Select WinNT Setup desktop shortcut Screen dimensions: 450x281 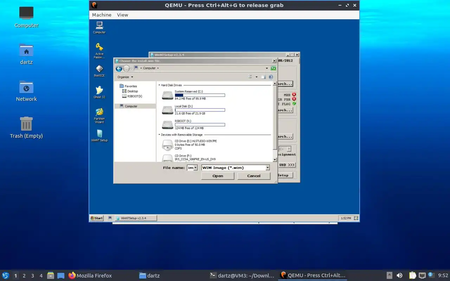[99, 136]
